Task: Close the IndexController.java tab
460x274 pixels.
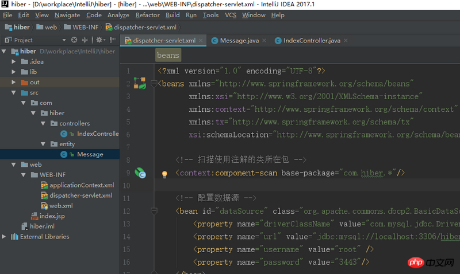Action: pyautogui.click(x=346, y=41)
